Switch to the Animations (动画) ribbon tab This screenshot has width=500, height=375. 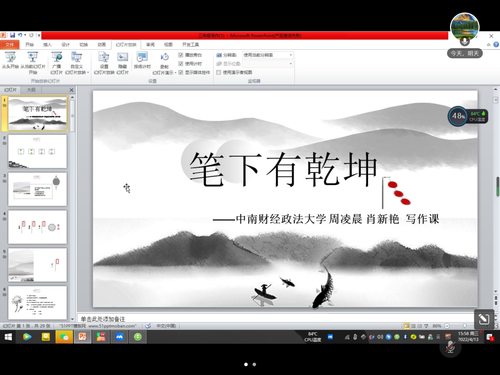coord(102,45)
